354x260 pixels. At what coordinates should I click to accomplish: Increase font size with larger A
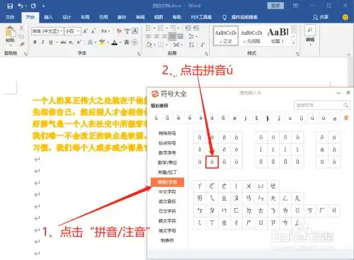pyautogui.click(x=85, y=31)
